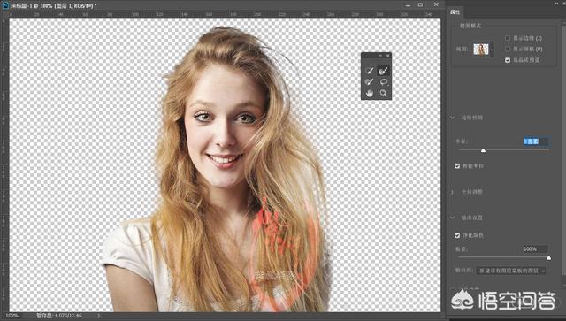Open the Output To dropdown
Image resolution: width=566 pixels, height=321 pixels.
tap(511, 271)
